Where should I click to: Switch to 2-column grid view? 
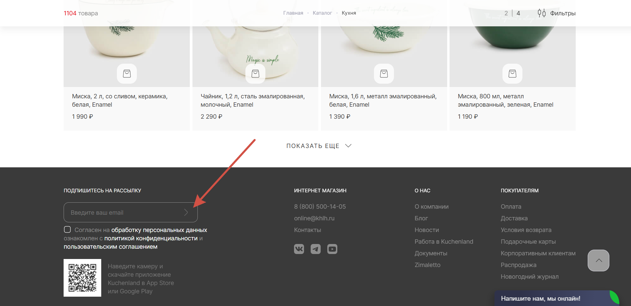coord(506,13)
